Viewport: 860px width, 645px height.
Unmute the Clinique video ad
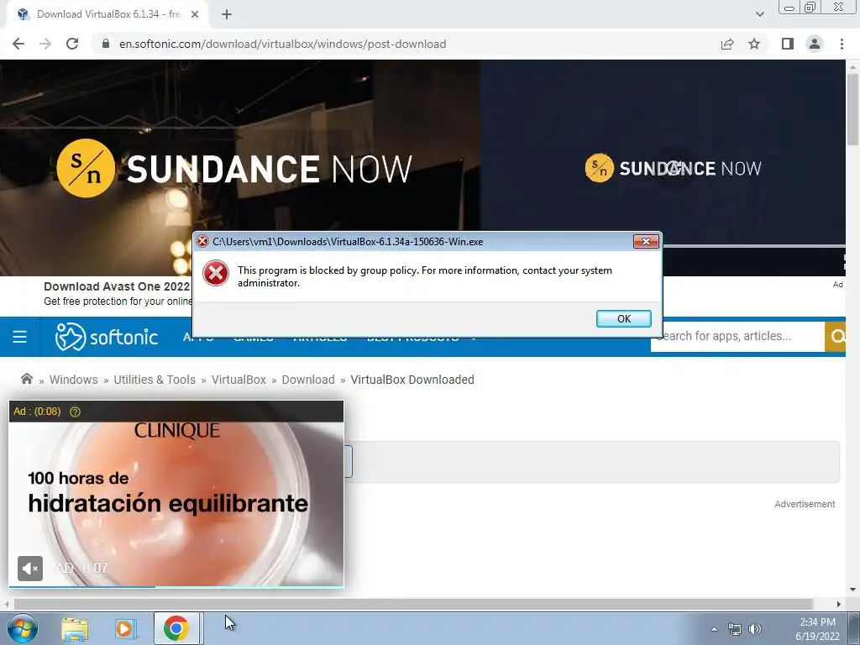point(30,569)
